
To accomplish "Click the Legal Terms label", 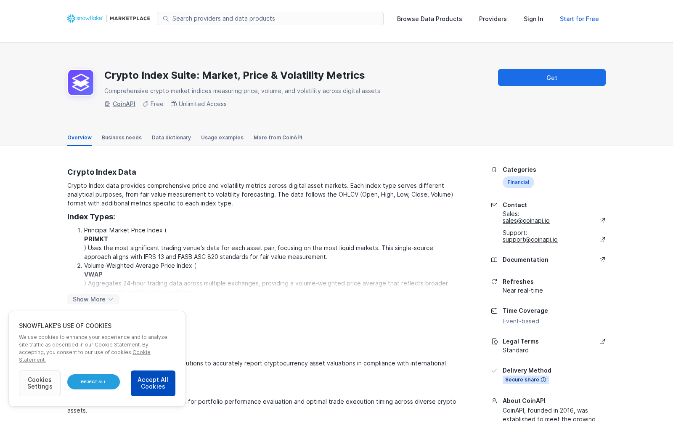I will click(521, 341).
